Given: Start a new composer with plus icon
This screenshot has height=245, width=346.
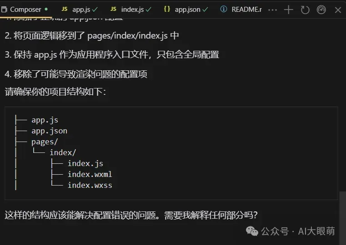Looking at the screenshot, I should [x=288, y=10].
